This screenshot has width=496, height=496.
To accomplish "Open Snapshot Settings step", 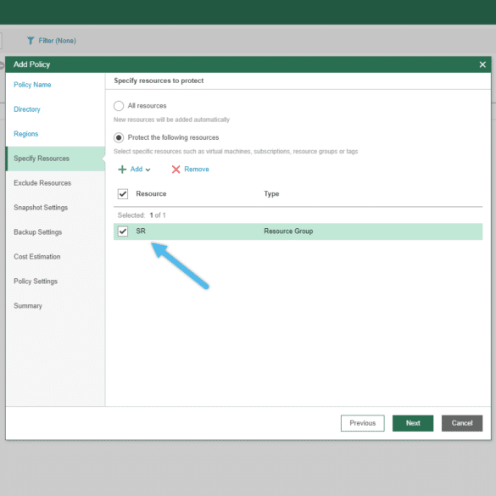I will click(x=41, y=208).
